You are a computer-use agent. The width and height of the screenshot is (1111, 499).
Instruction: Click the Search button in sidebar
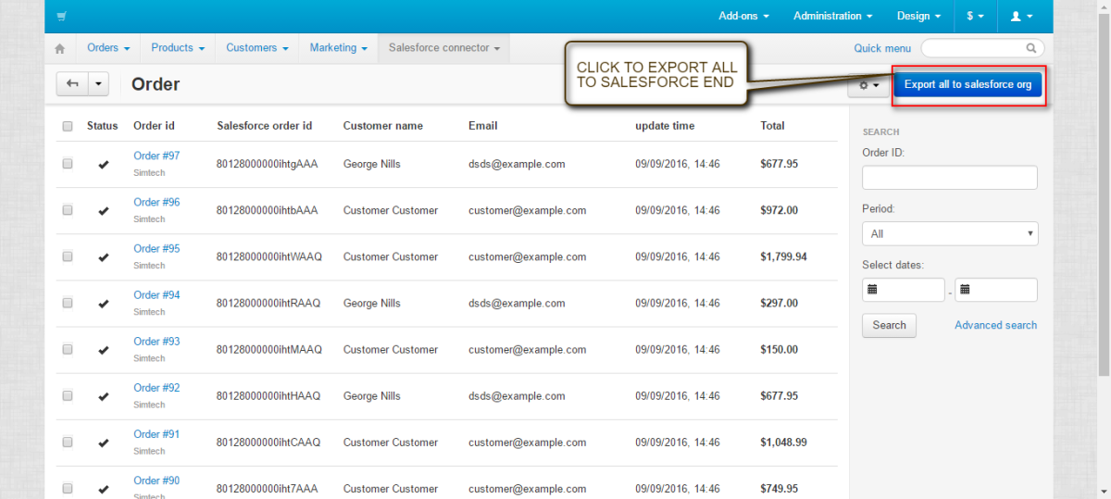(889, 325)
